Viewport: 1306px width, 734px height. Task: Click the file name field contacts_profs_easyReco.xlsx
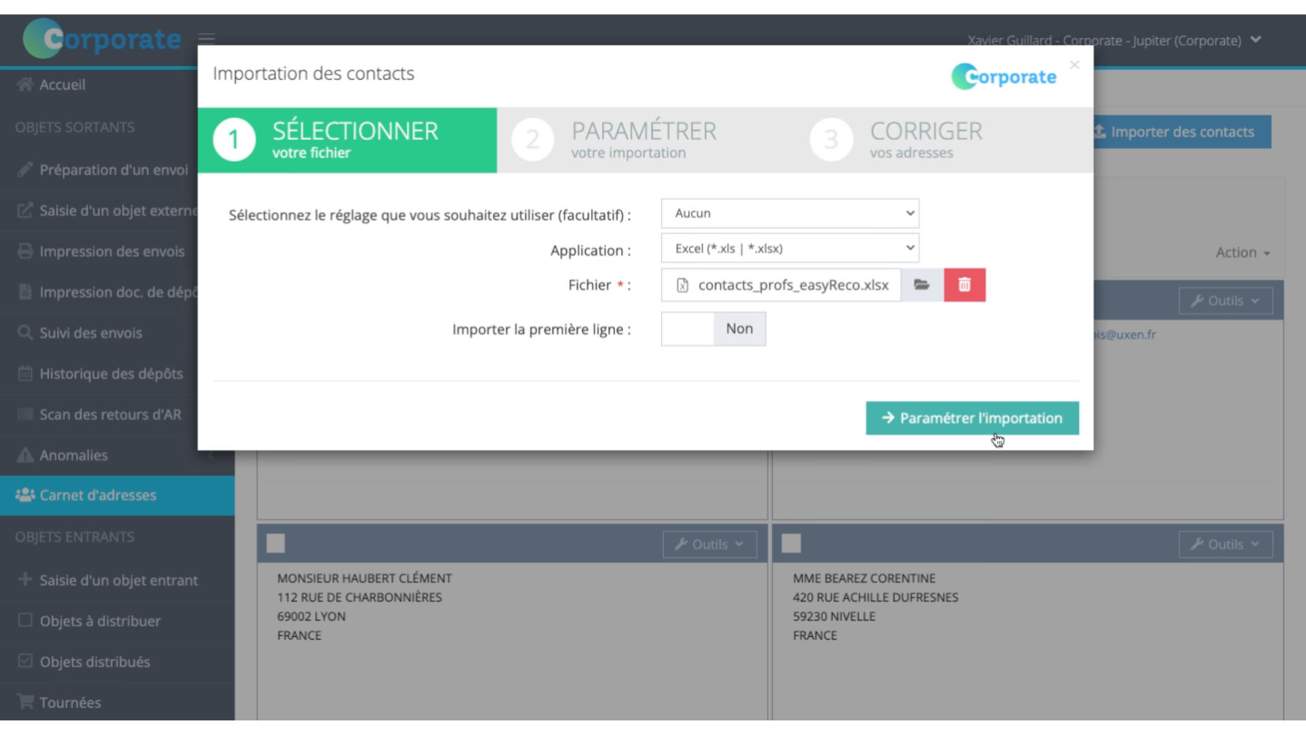[x=781, y=285]
